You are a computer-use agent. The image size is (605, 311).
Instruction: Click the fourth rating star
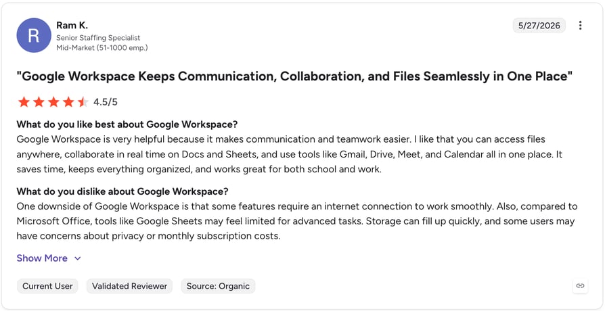[68, 102]
